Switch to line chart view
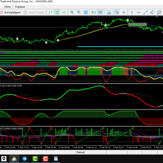 (64, 12)
